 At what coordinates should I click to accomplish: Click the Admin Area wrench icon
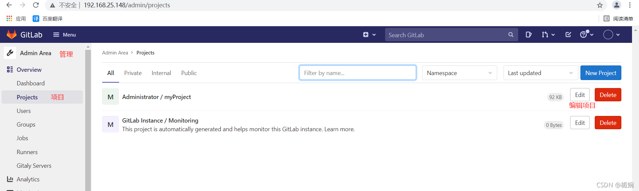(x=10, y=53)
